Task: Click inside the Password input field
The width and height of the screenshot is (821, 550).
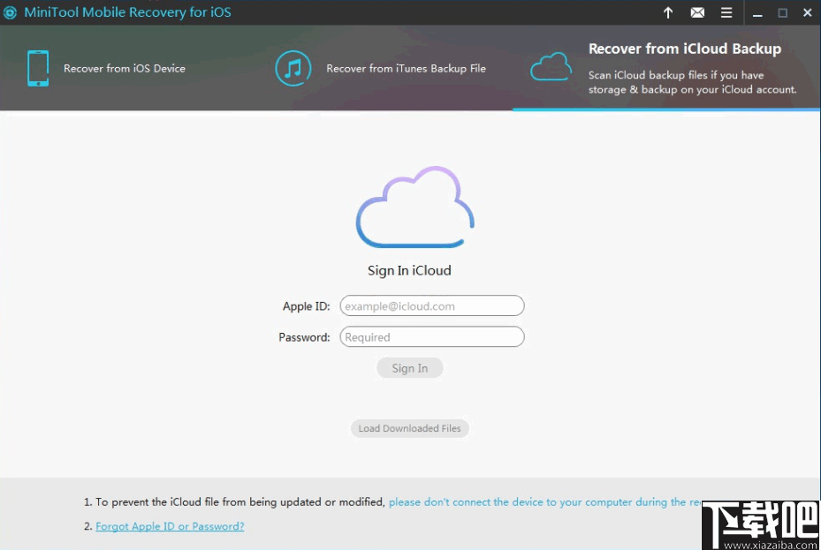Action: [431, 336]
